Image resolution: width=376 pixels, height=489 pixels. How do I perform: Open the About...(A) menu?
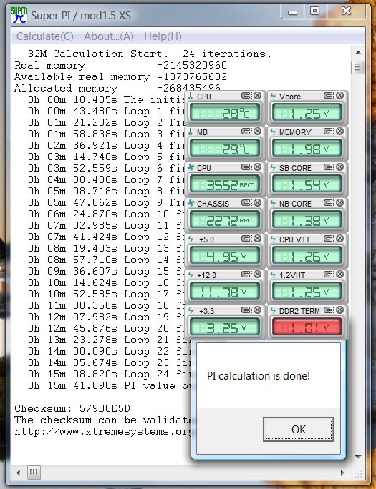pos(109,36)
